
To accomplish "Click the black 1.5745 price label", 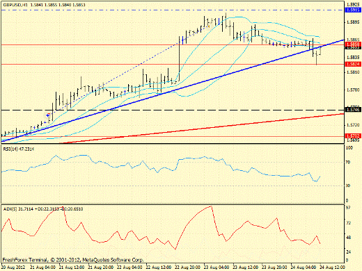I will pos(353,110).
